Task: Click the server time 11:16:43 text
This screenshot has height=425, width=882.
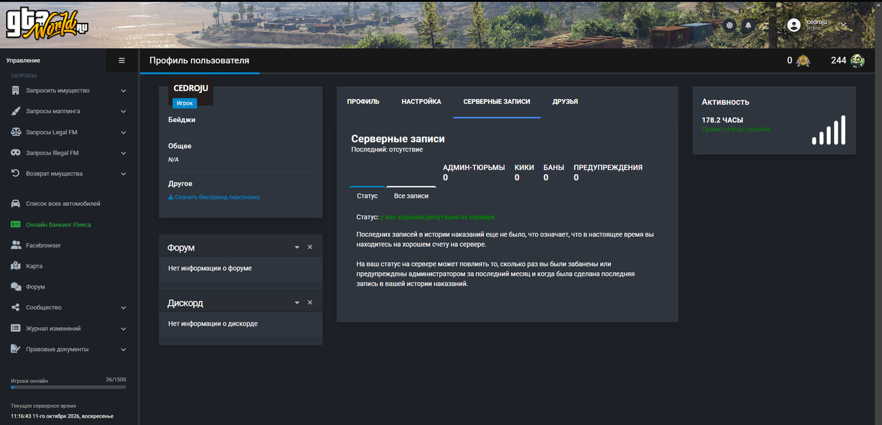Action: [x=62, y=416]
